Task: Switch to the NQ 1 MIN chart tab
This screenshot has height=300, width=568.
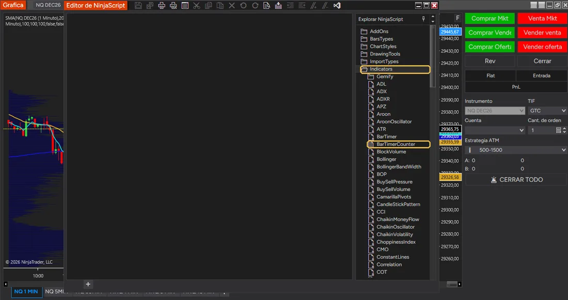Action: point(26,292)
